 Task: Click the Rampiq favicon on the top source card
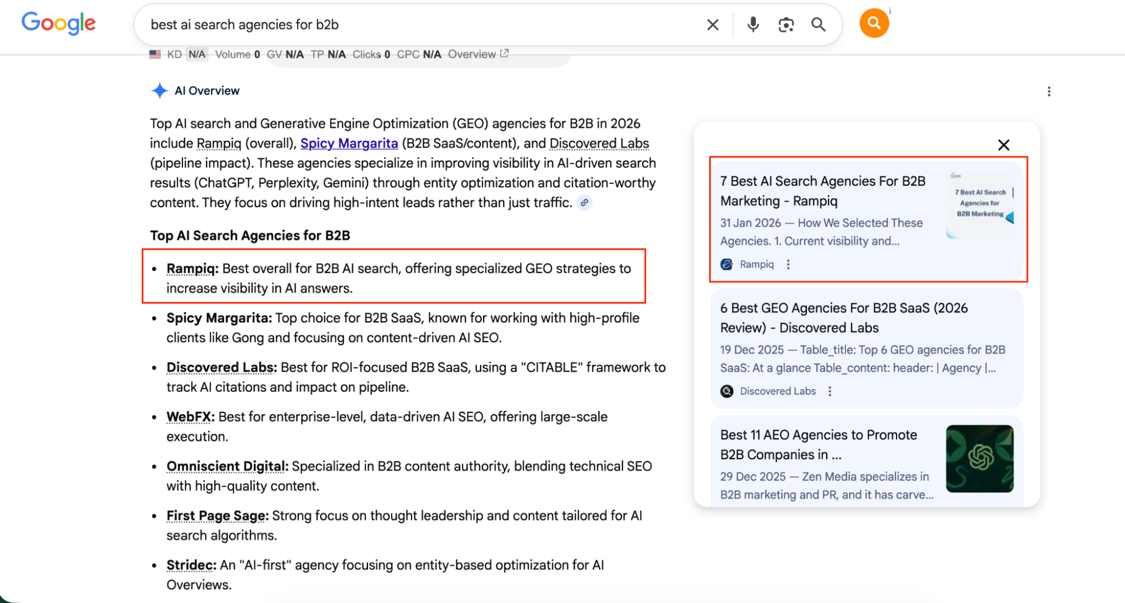point(726,264)
